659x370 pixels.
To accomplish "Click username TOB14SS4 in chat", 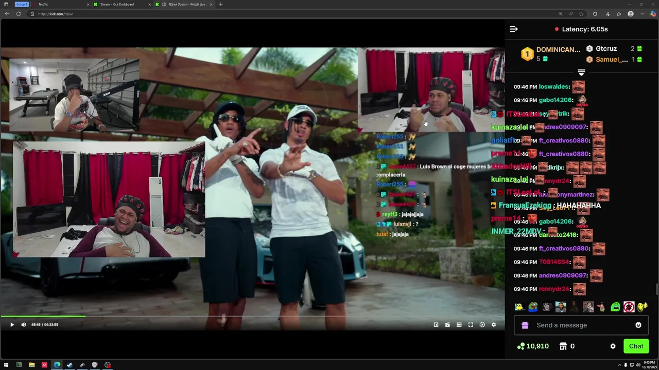I will 554,262.
